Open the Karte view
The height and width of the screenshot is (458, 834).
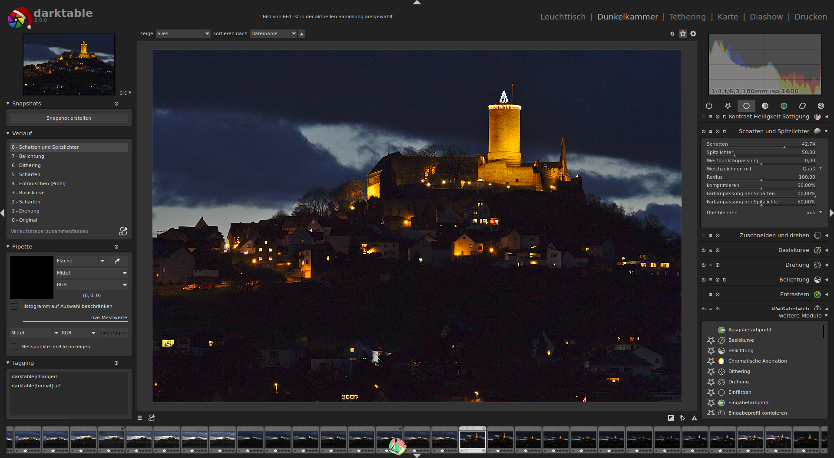[728, 16]
